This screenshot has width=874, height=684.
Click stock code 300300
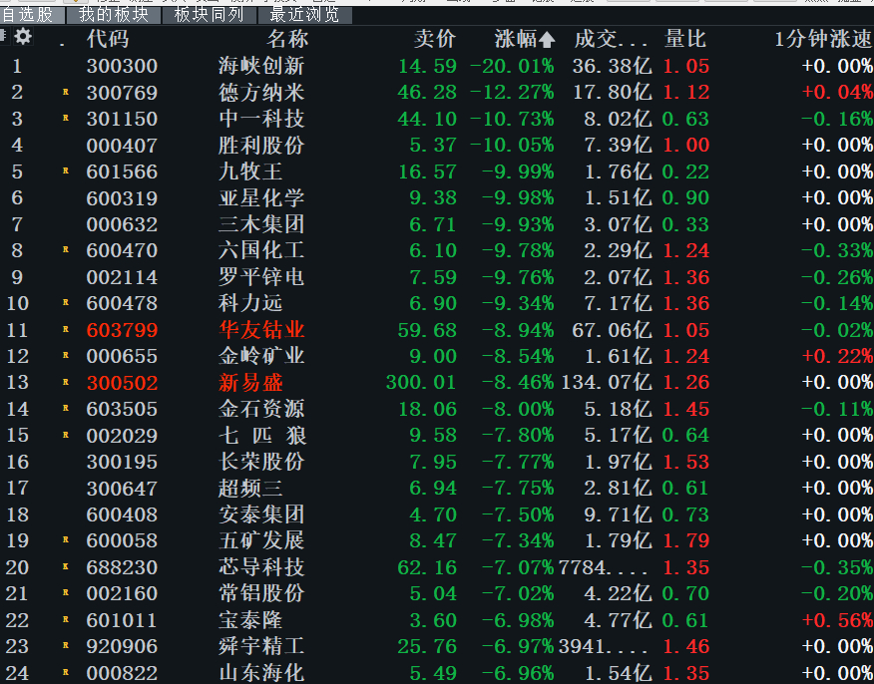122,66
